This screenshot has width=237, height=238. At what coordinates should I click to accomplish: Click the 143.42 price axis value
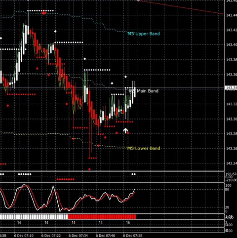point(232,30)
